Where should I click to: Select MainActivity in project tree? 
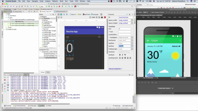[x=19, y=22]
